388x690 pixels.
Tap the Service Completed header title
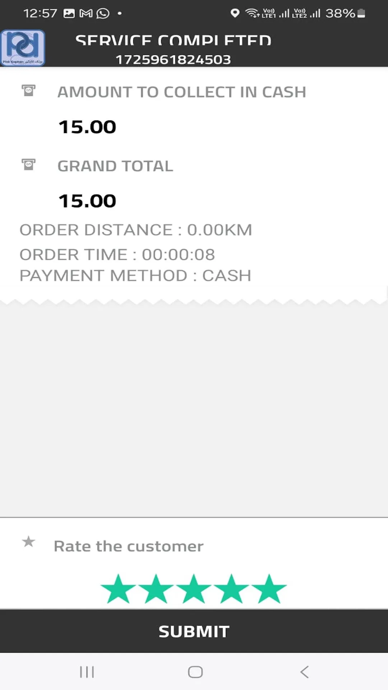tap(173, 40)
